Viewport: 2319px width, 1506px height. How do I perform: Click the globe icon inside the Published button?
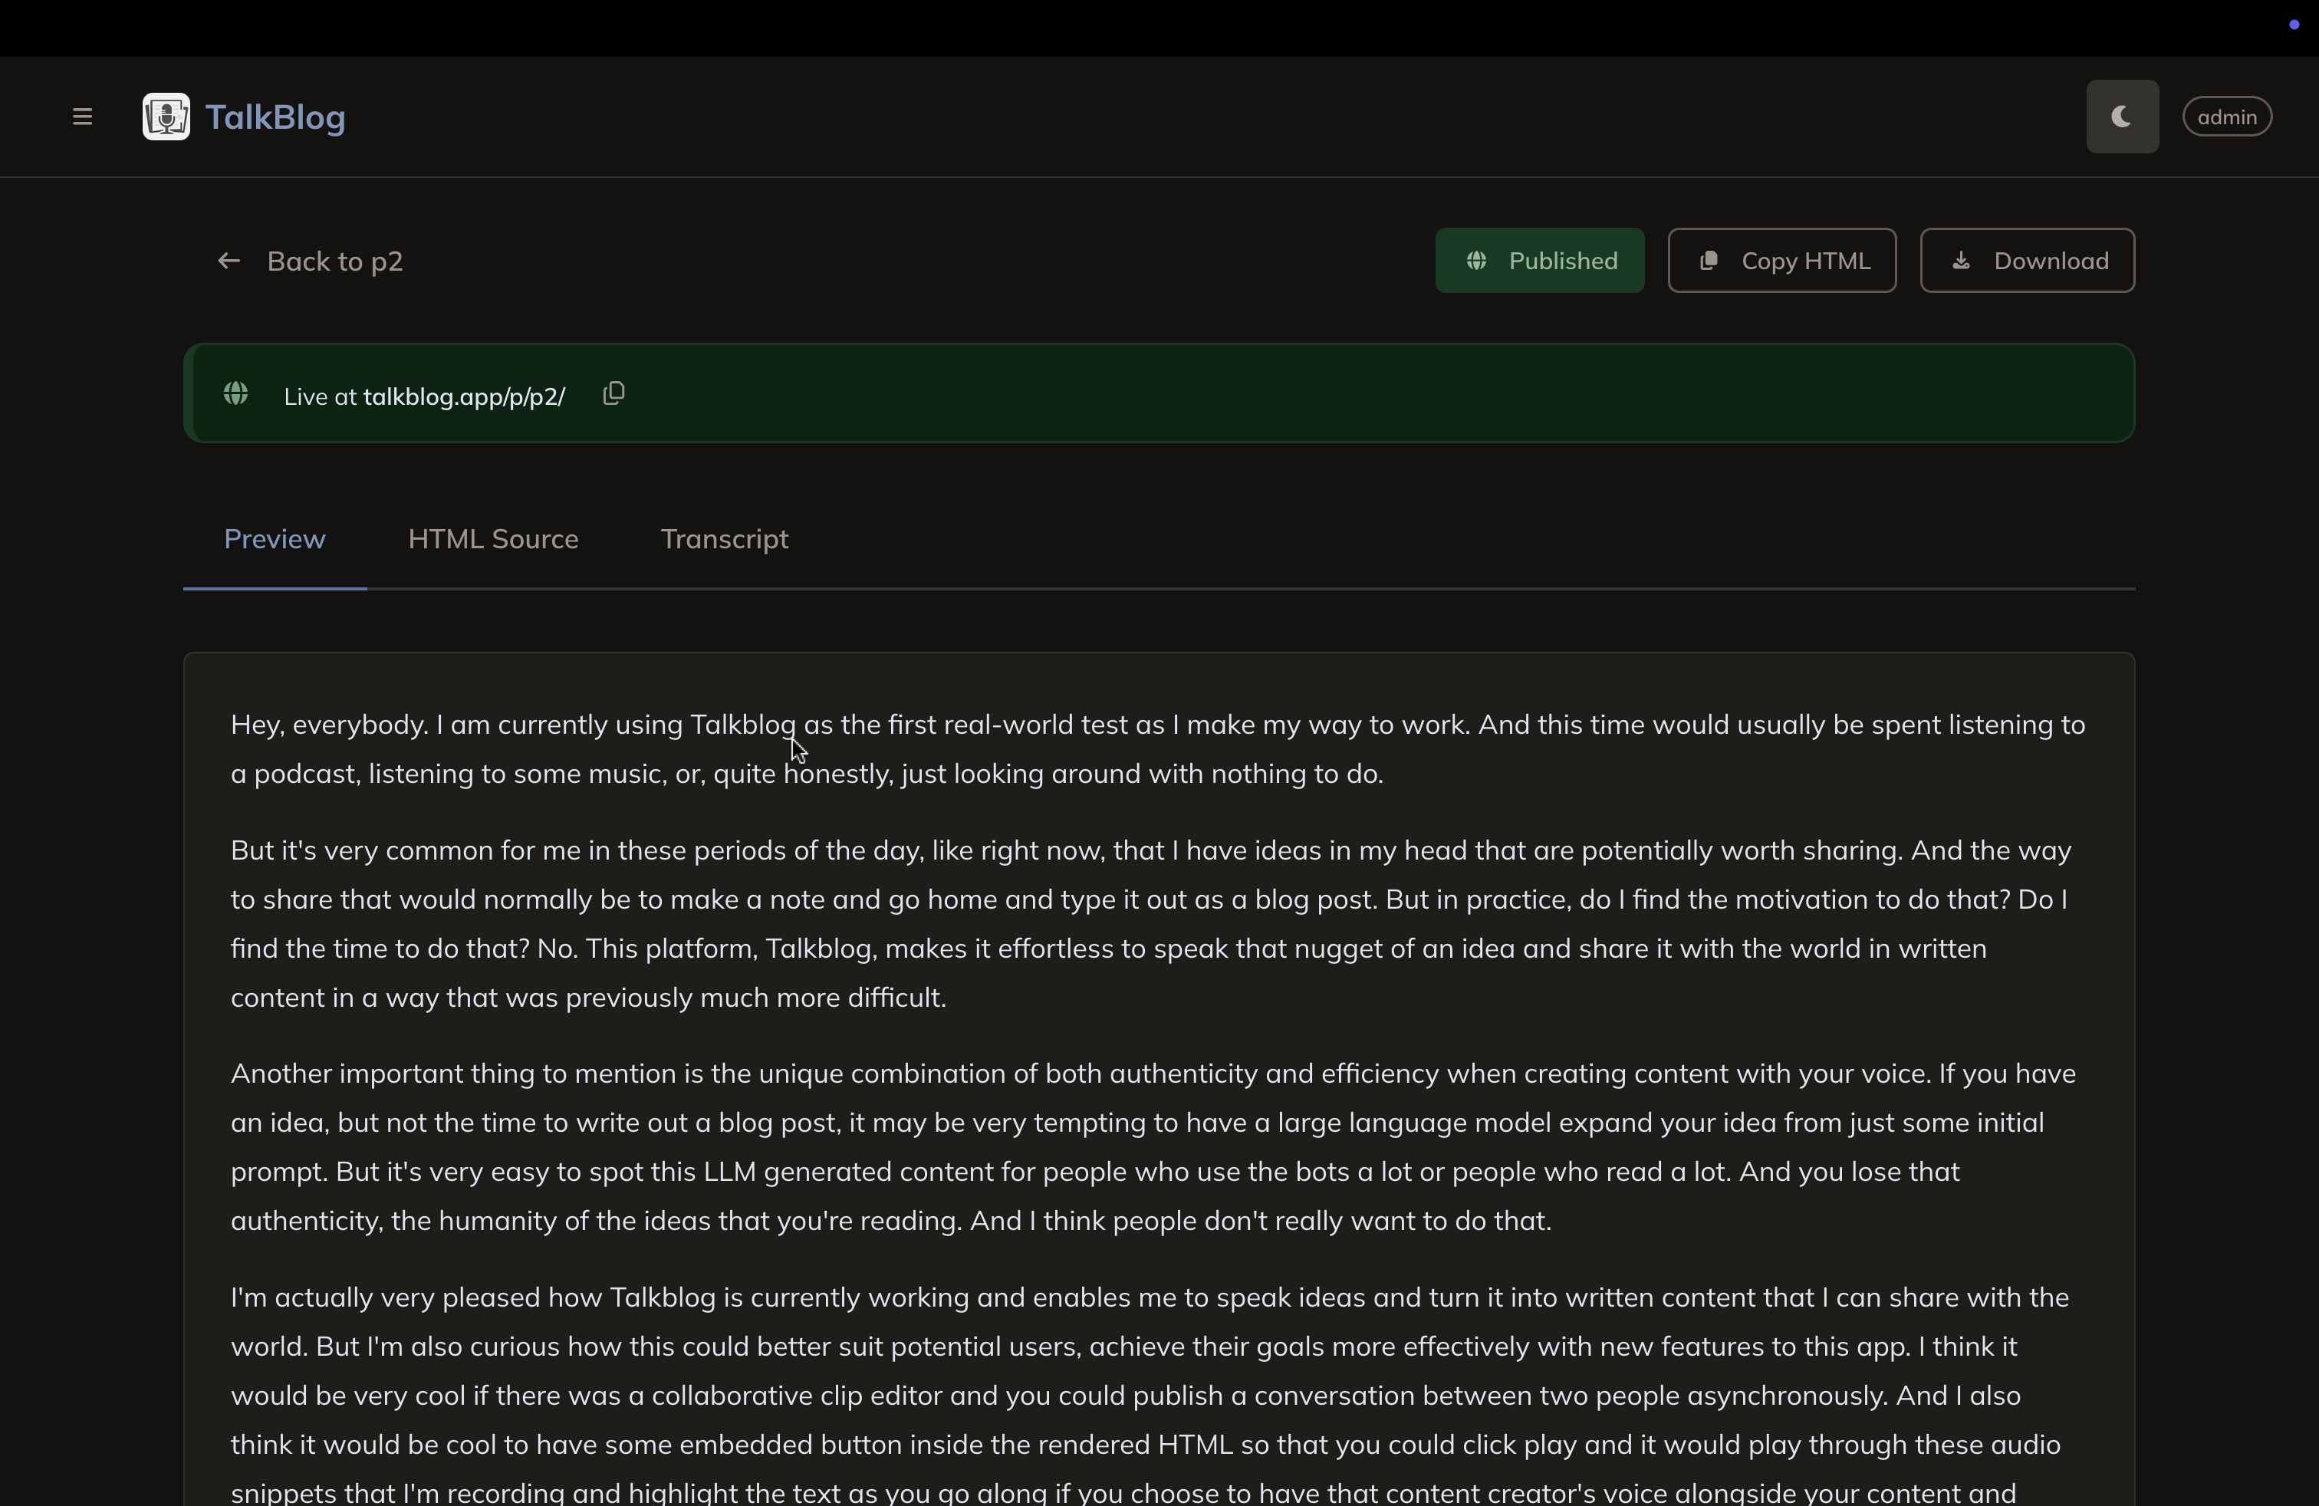[1476, 260]
